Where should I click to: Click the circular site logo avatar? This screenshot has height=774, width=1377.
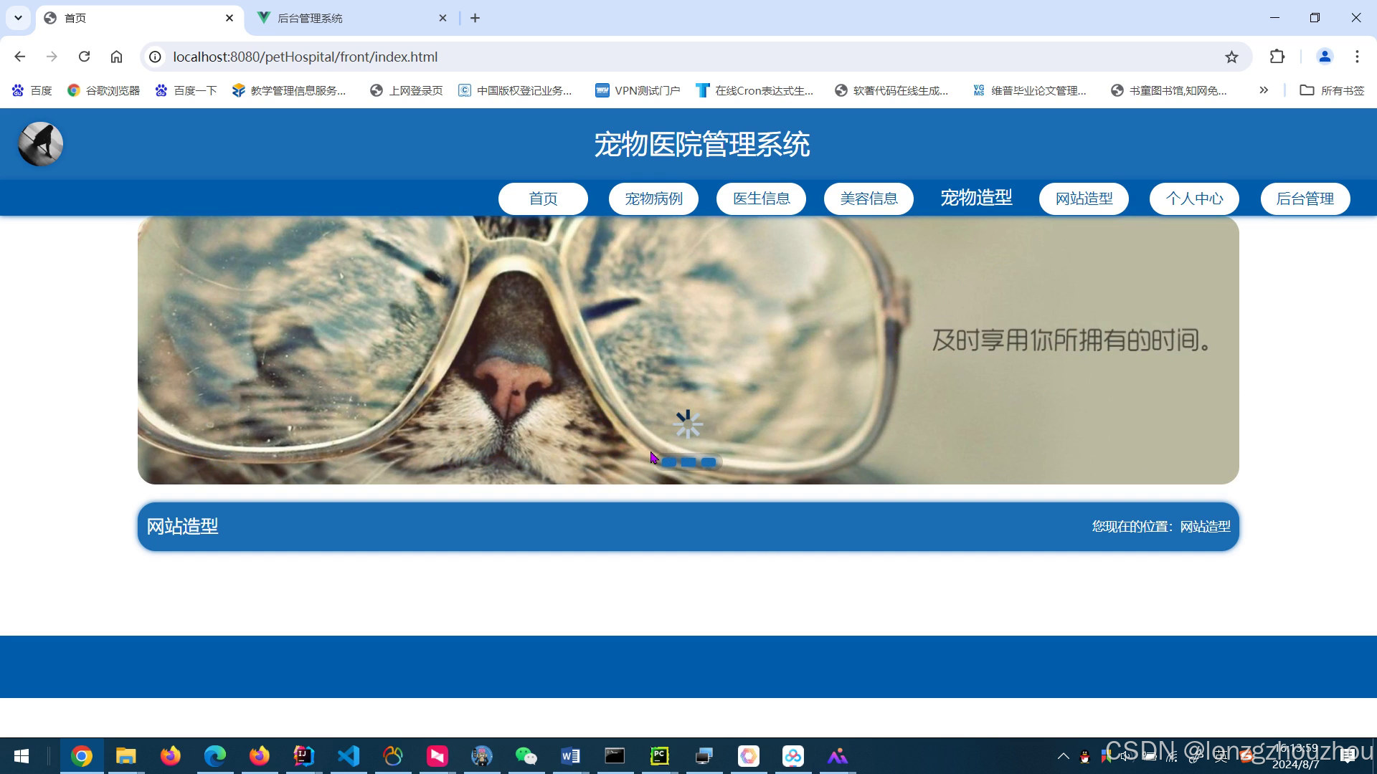(40, 144)
